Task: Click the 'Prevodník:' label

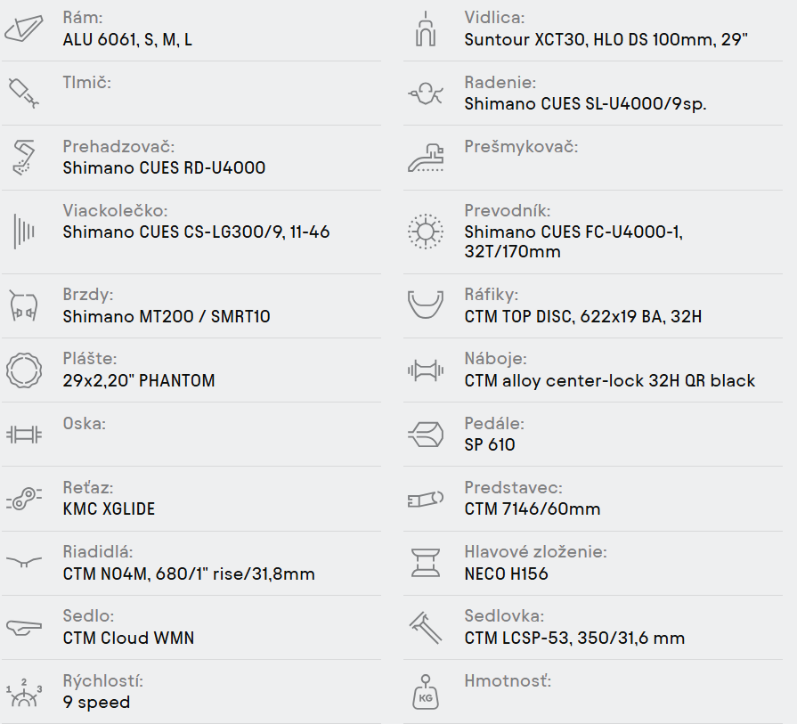Action: (508, 210)
